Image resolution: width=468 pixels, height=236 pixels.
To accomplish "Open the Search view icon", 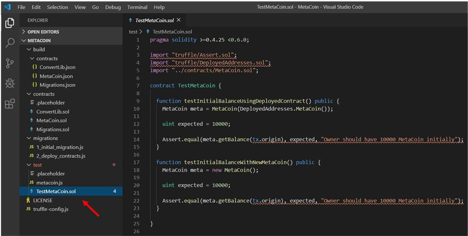I will coord(9,43).
